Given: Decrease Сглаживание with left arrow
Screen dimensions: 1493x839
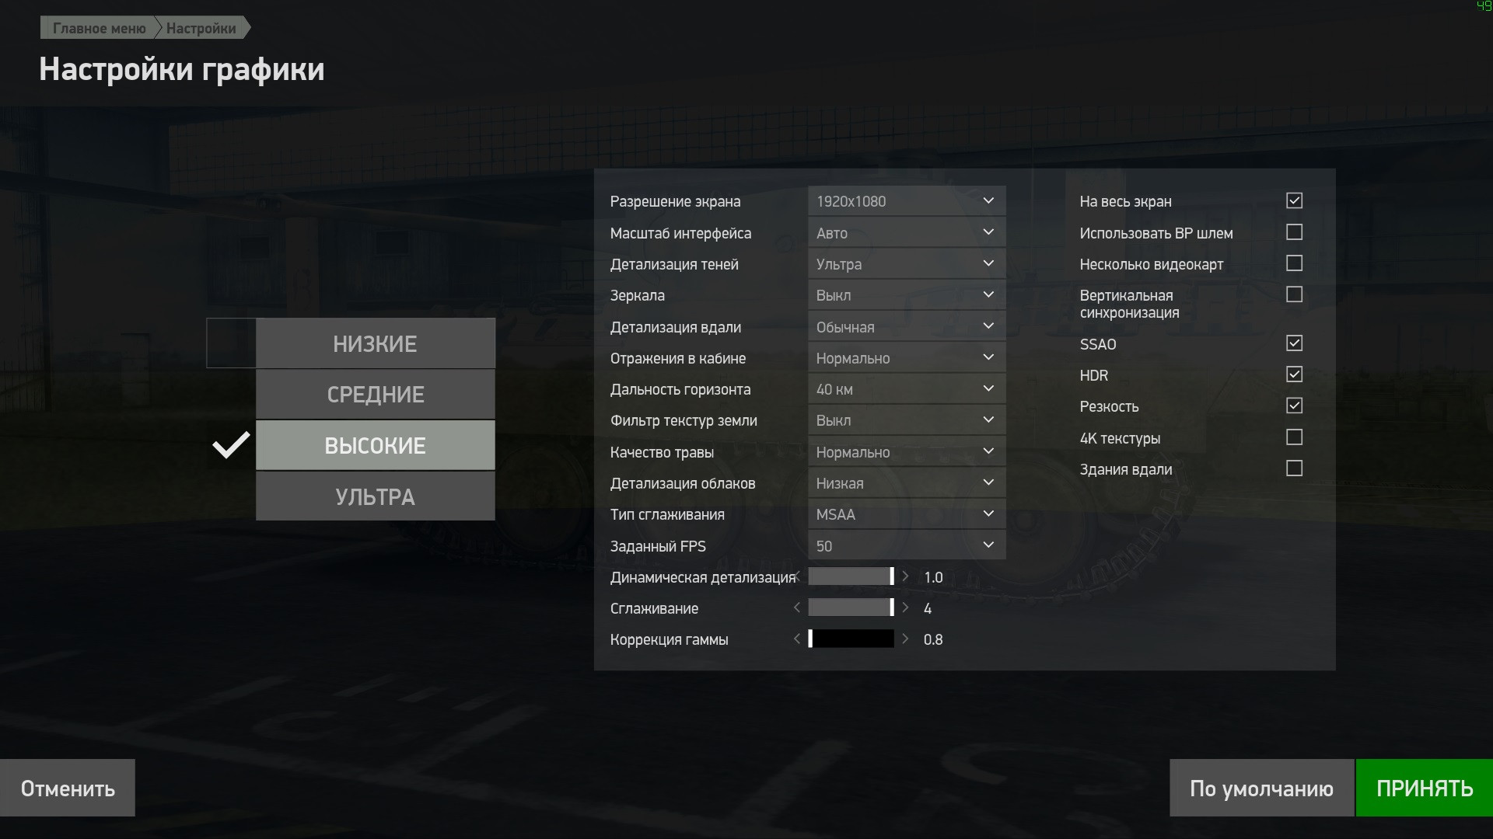Looking at the screenshot, I should point(797,607).
